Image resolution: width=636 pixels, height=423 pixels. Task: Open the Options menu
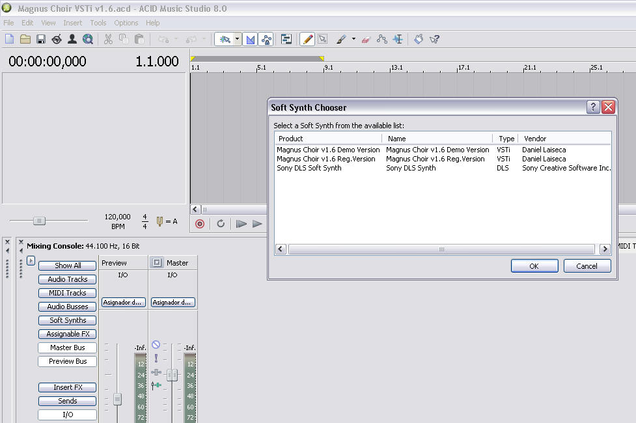pyautogui.click(x=126, y=23)
